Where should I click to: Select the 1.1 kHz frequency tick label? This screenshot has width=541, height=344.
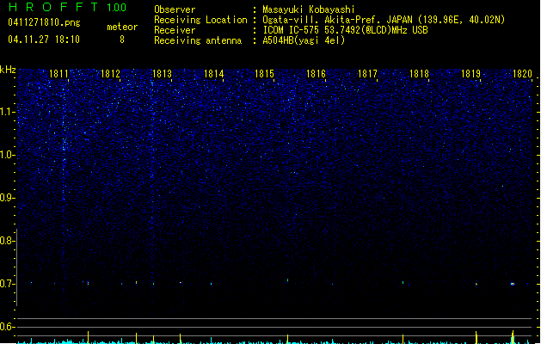pos(8,112)
